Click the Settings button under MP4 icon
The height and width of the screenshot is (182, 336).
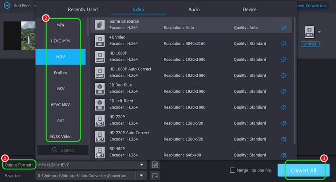[310, 44]
